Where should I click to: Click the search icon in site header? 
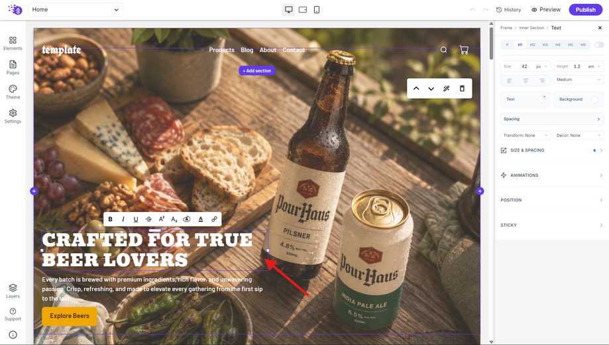point(443,50)
